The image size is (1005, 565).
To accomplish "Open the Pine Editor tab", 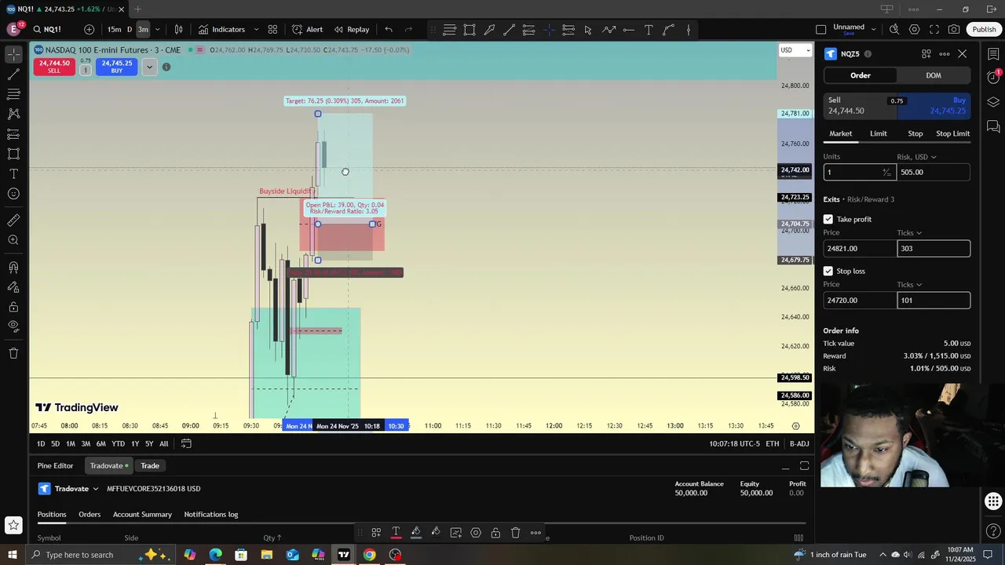I will click(x=55, y=465).
